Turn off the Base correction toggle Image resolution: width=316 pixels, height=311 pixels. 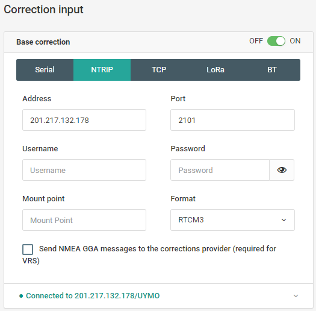[x=276, y=41]
